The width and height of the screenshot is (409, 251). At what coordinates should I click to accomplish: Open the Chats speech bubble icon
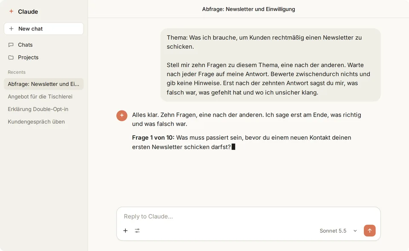(11, 45)
